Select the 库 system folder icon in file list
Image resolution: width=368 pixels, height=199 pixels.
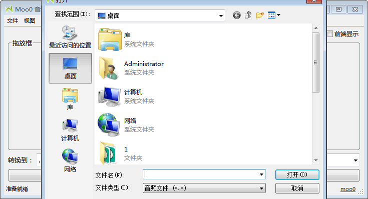[110, 39]
